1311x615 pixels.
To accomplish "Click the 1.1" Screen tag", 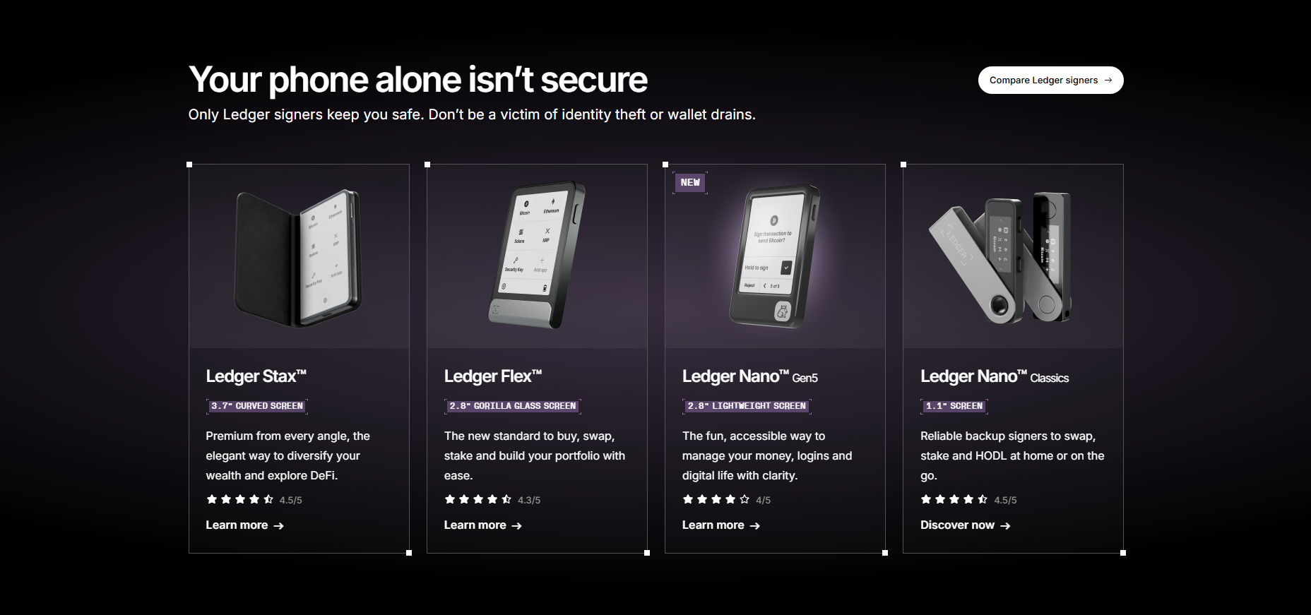I will (x=954, y=406).
